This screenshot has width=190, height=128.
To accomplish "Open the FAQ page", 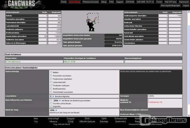I will tap(111, 2).
